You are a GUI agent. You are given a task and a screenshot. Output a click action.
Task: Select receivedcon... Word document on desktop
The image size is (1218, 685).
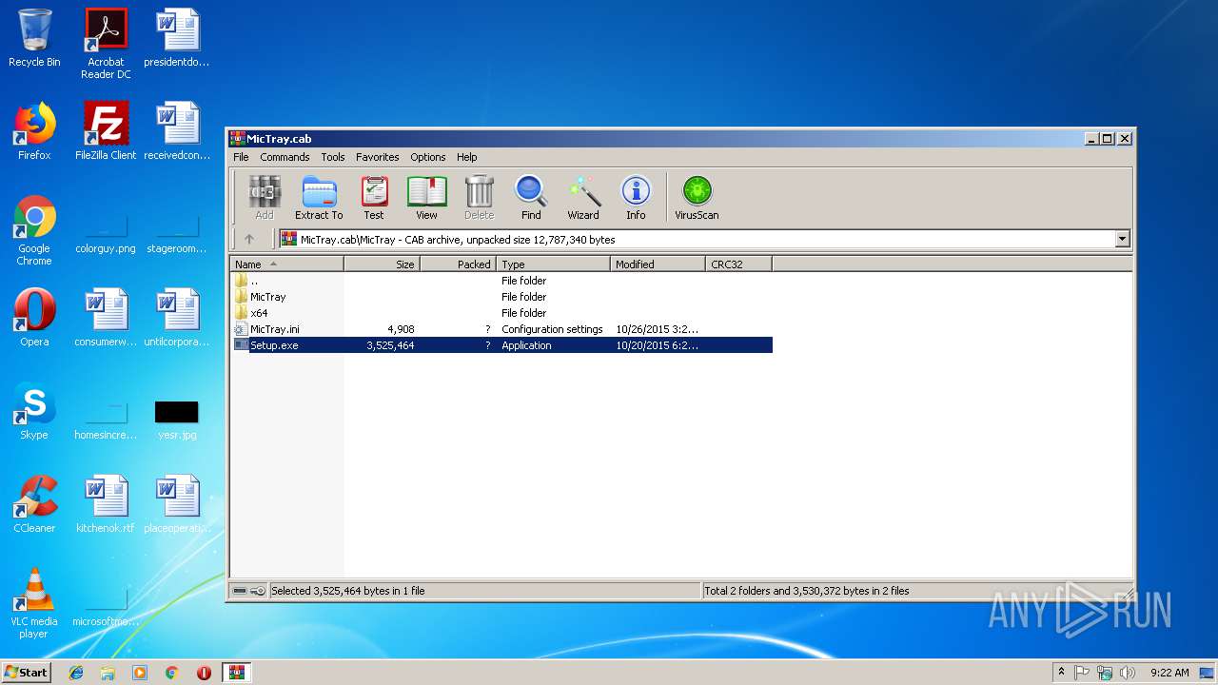click(x=177, y=131)
